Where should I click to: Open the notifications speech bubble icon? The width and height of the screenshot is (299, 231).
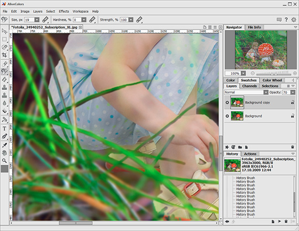pyautogui.click(x=279, y=19)
